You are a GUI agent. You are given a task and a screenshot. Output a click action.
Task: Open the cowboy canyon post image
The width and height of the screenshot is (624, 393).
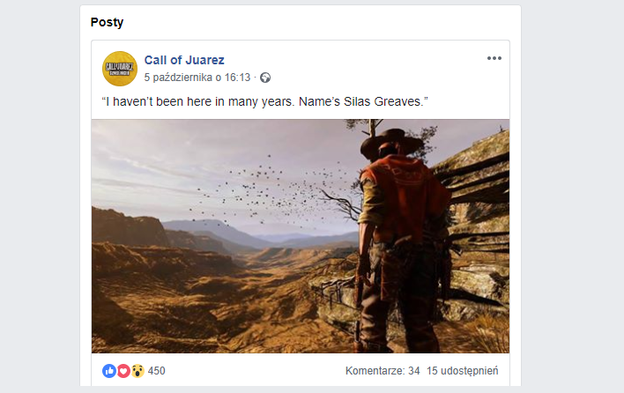point(301,236)
